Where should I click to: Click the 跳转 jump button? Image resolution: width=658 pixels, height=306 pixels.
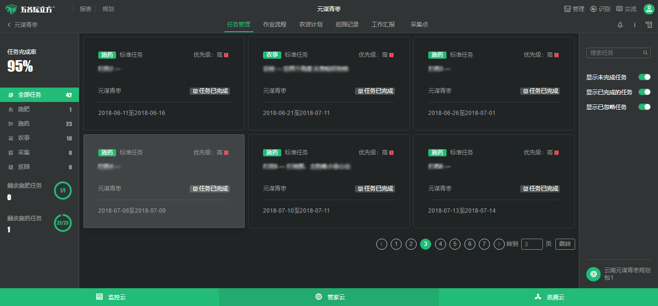click(x=565, y=244)
